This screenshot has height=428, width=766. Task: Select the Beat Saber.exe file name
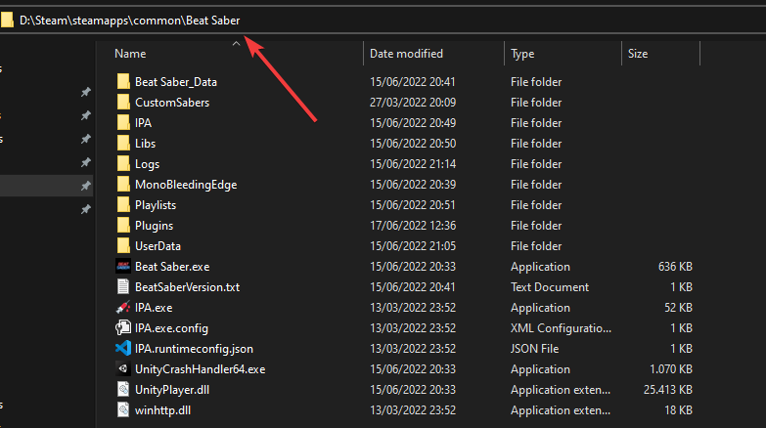(x=172, y=267)
